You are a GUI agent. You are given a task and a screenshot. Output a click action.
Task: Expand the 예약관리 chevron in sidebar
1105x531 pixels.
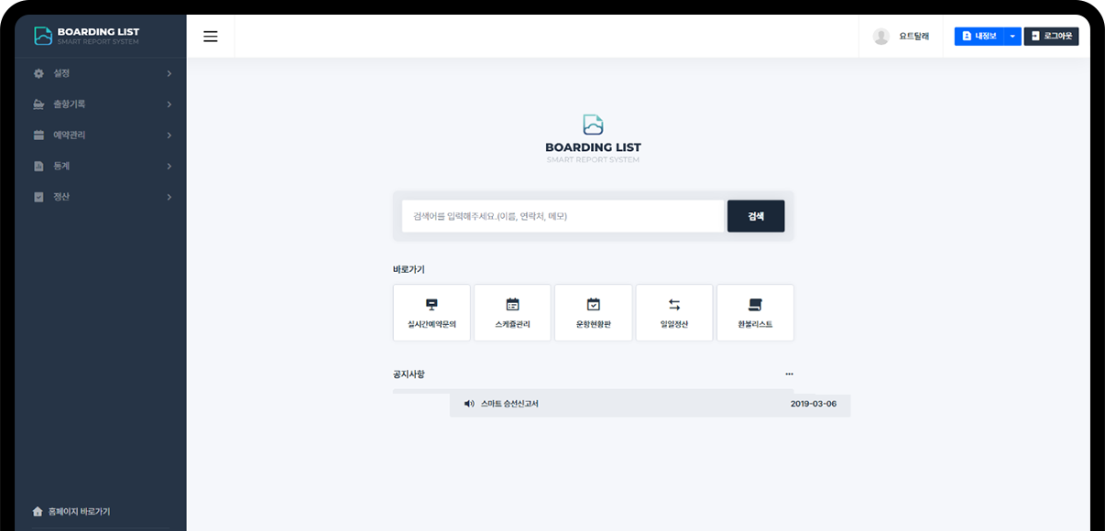(x=170, y=135)
